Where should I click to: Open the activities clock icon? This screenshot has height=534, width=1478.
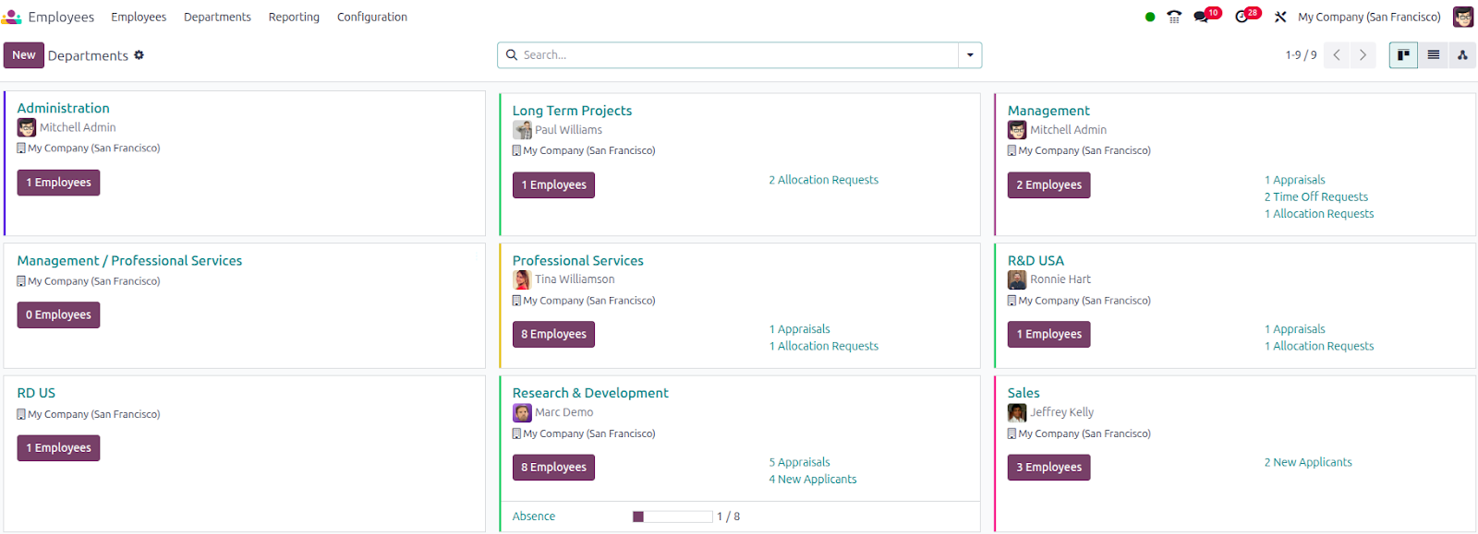pyautogui.click(x=1242, y=17)
